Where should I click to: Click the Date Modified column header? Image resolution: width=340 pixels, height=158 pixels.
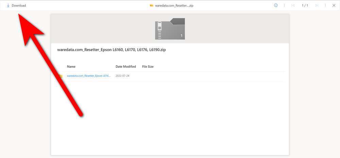coord(126,67)
